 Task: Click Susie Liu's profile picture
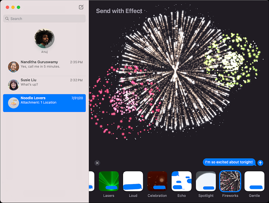click(13, 85)
